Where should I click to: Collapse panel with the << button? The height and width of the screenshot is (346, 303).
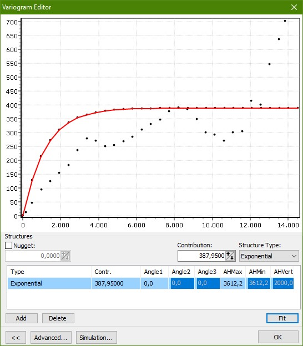(x=16, y=337)
